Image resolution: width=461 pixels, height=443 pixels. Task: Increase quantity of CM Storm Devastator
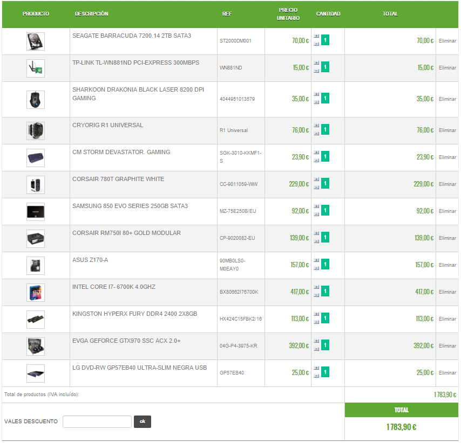coord(316,153)
